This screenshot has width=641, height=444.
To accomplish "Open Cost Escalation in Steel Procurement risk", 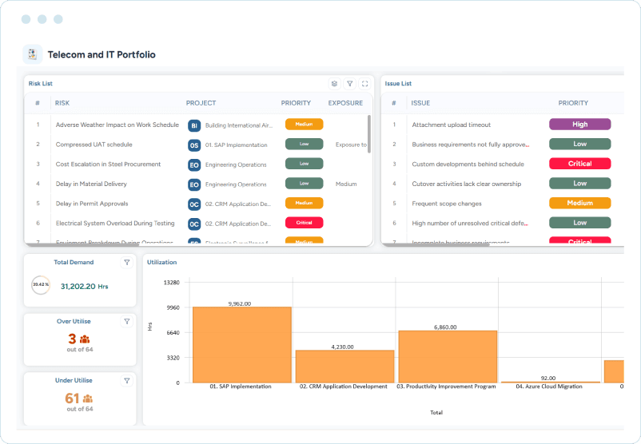I will tap(109, 165).
